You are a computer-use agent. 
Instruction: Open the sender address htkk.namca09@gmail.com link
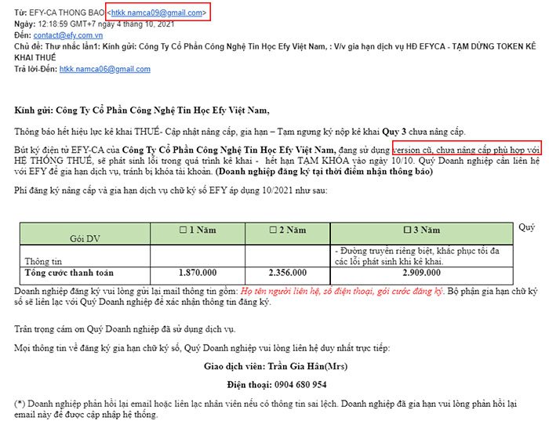point(157,13)
